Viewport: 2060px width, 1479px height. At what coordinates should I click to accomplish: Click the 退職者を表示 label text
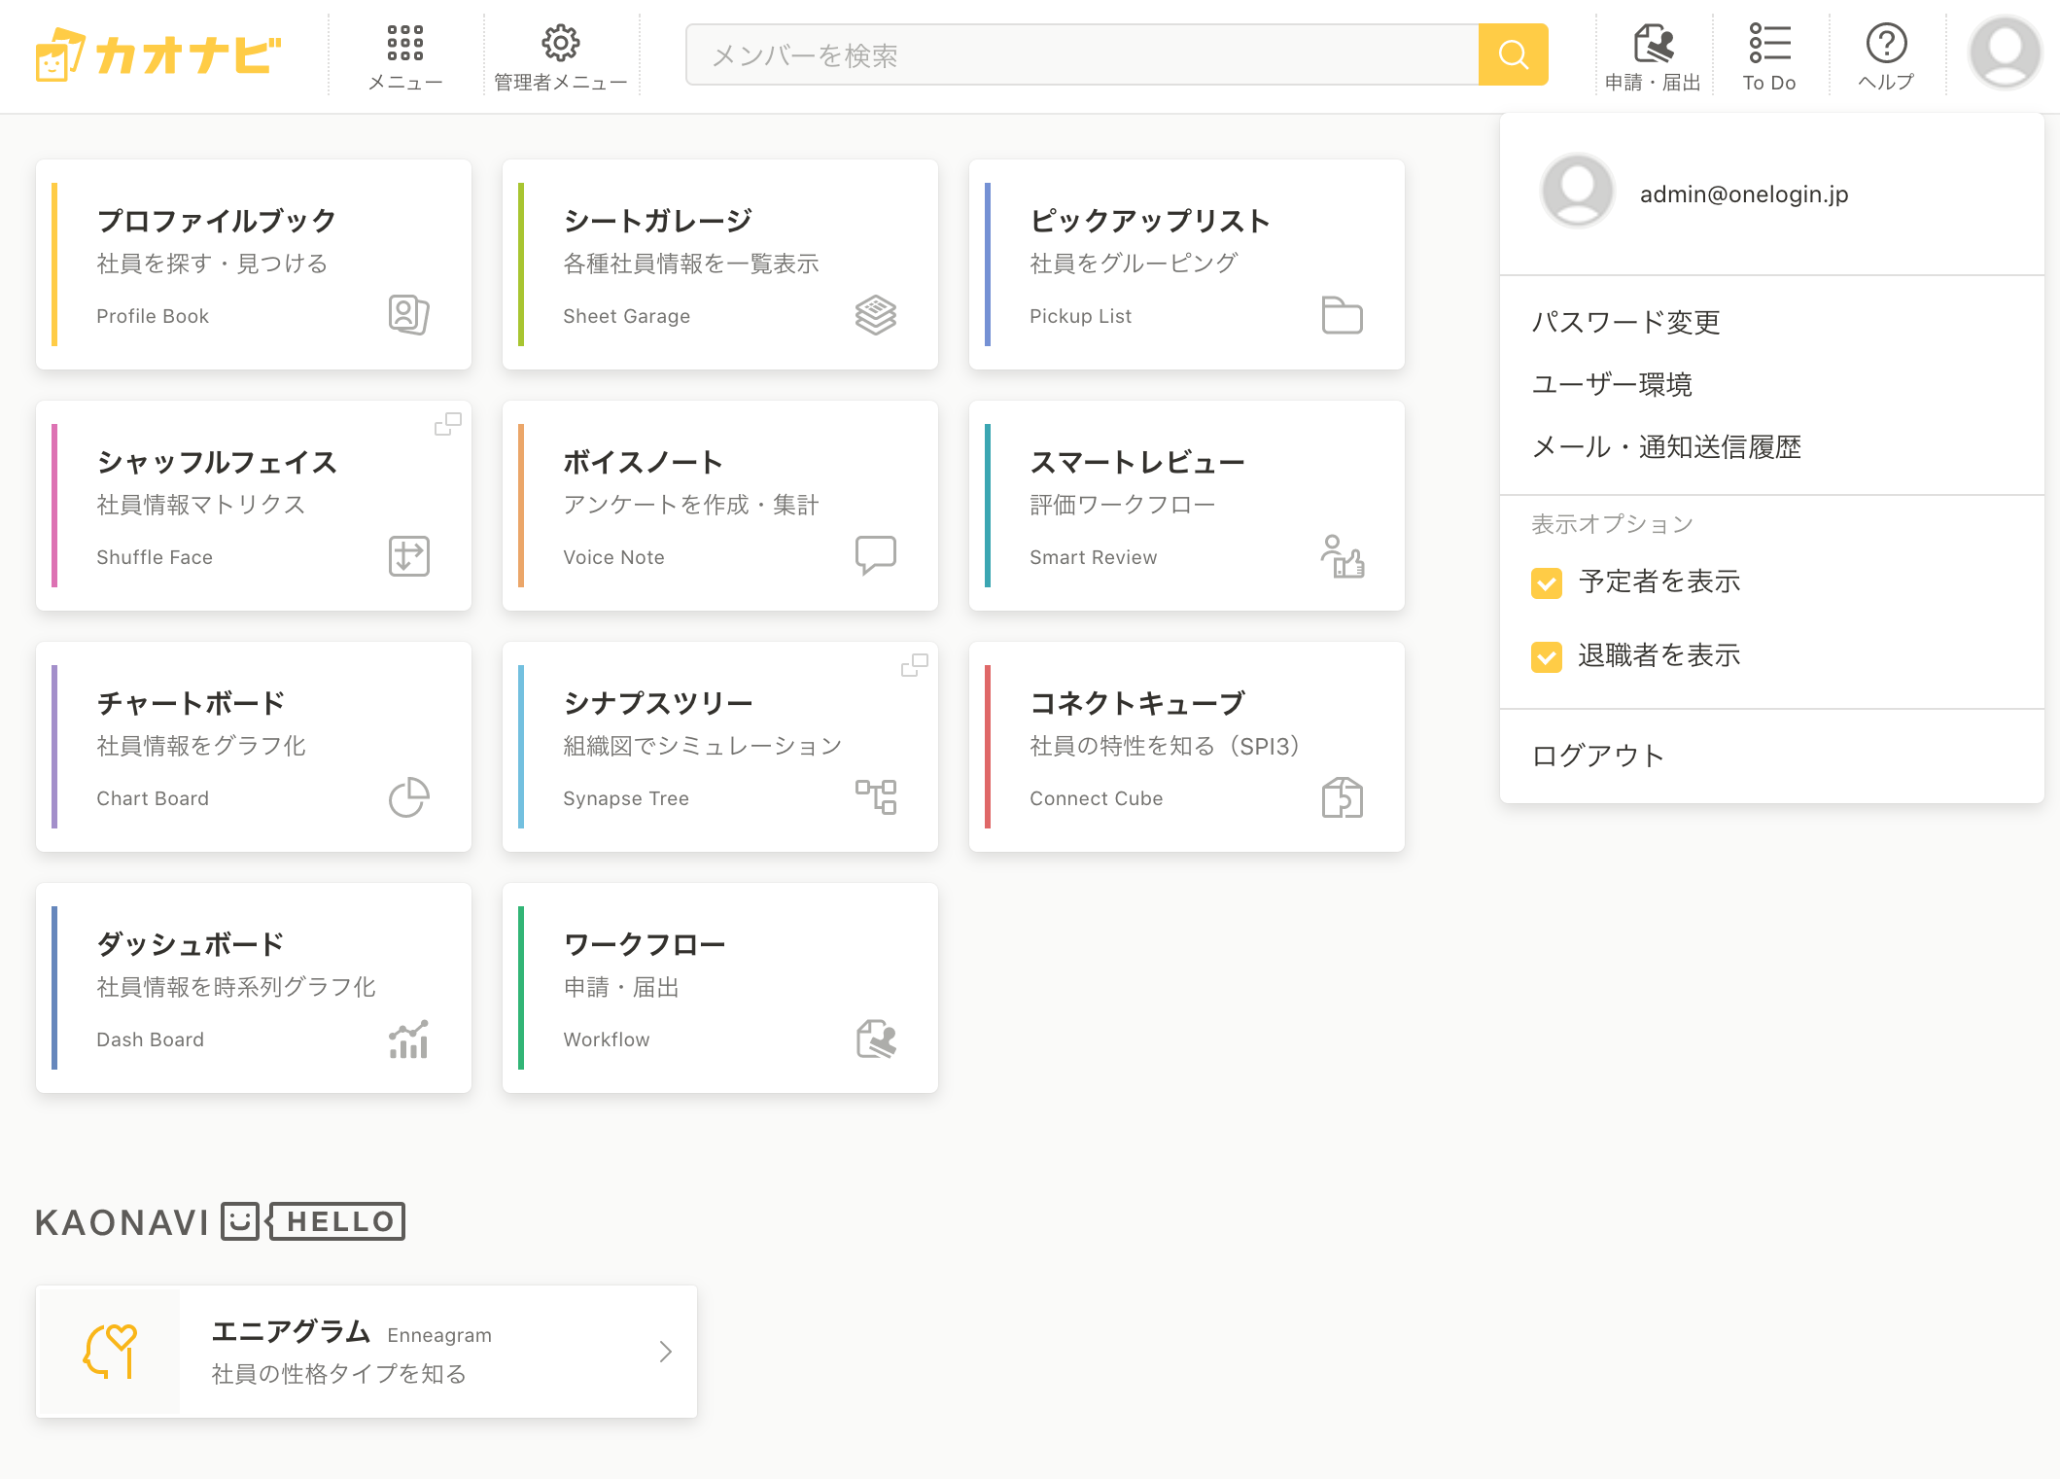(1659, 655)
